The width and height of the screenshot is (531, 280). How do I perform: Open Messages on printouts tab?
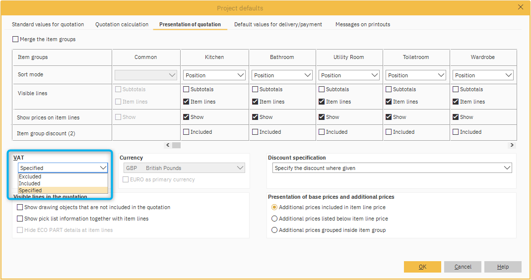[362, 24]
